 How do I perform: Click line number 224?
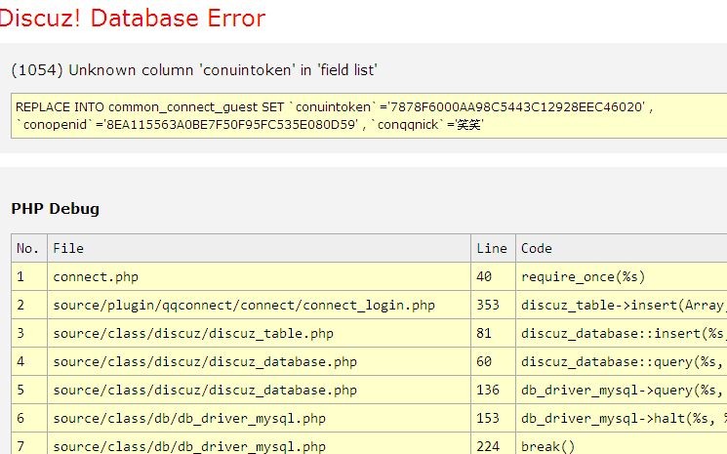point(493,444)
